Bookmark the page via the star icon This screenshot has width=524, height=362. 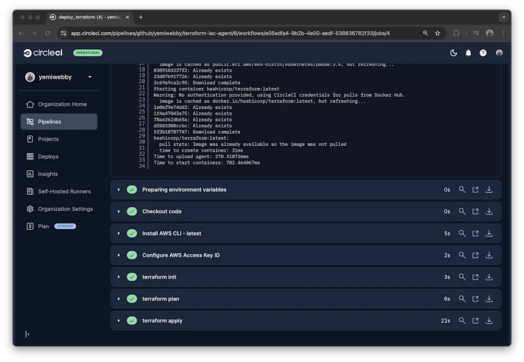[x=437, y=32]
